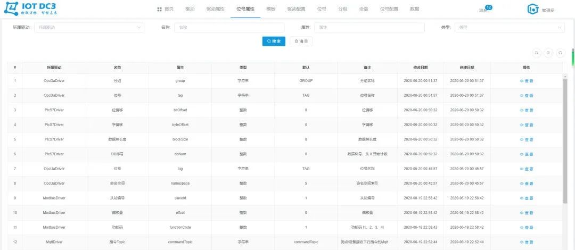Click 查看 for the commandTopic row

[x=526, y=243]
